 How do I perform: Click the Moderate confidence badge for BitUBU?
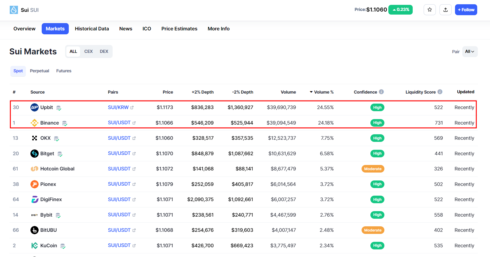373,230
